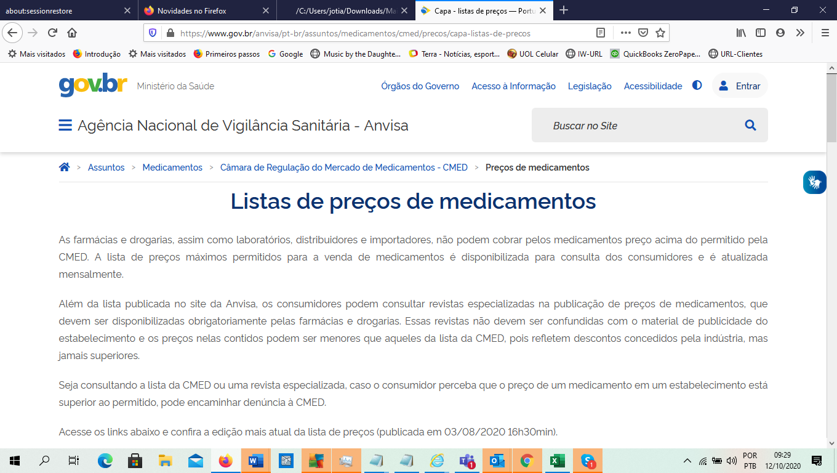
Task: Click the Firefox reload page button
Action: 52,33
